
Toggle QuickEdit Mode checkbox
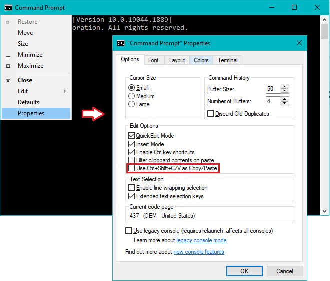(131, 136)
